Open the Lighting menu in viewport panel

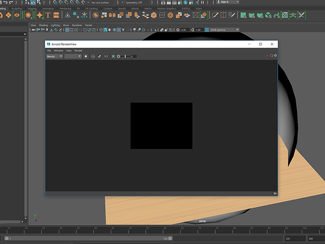click(x=55, y=25)
